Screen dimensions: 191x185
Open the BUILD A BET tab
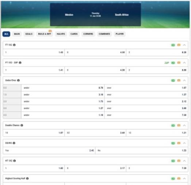click(x=45, y=34)
